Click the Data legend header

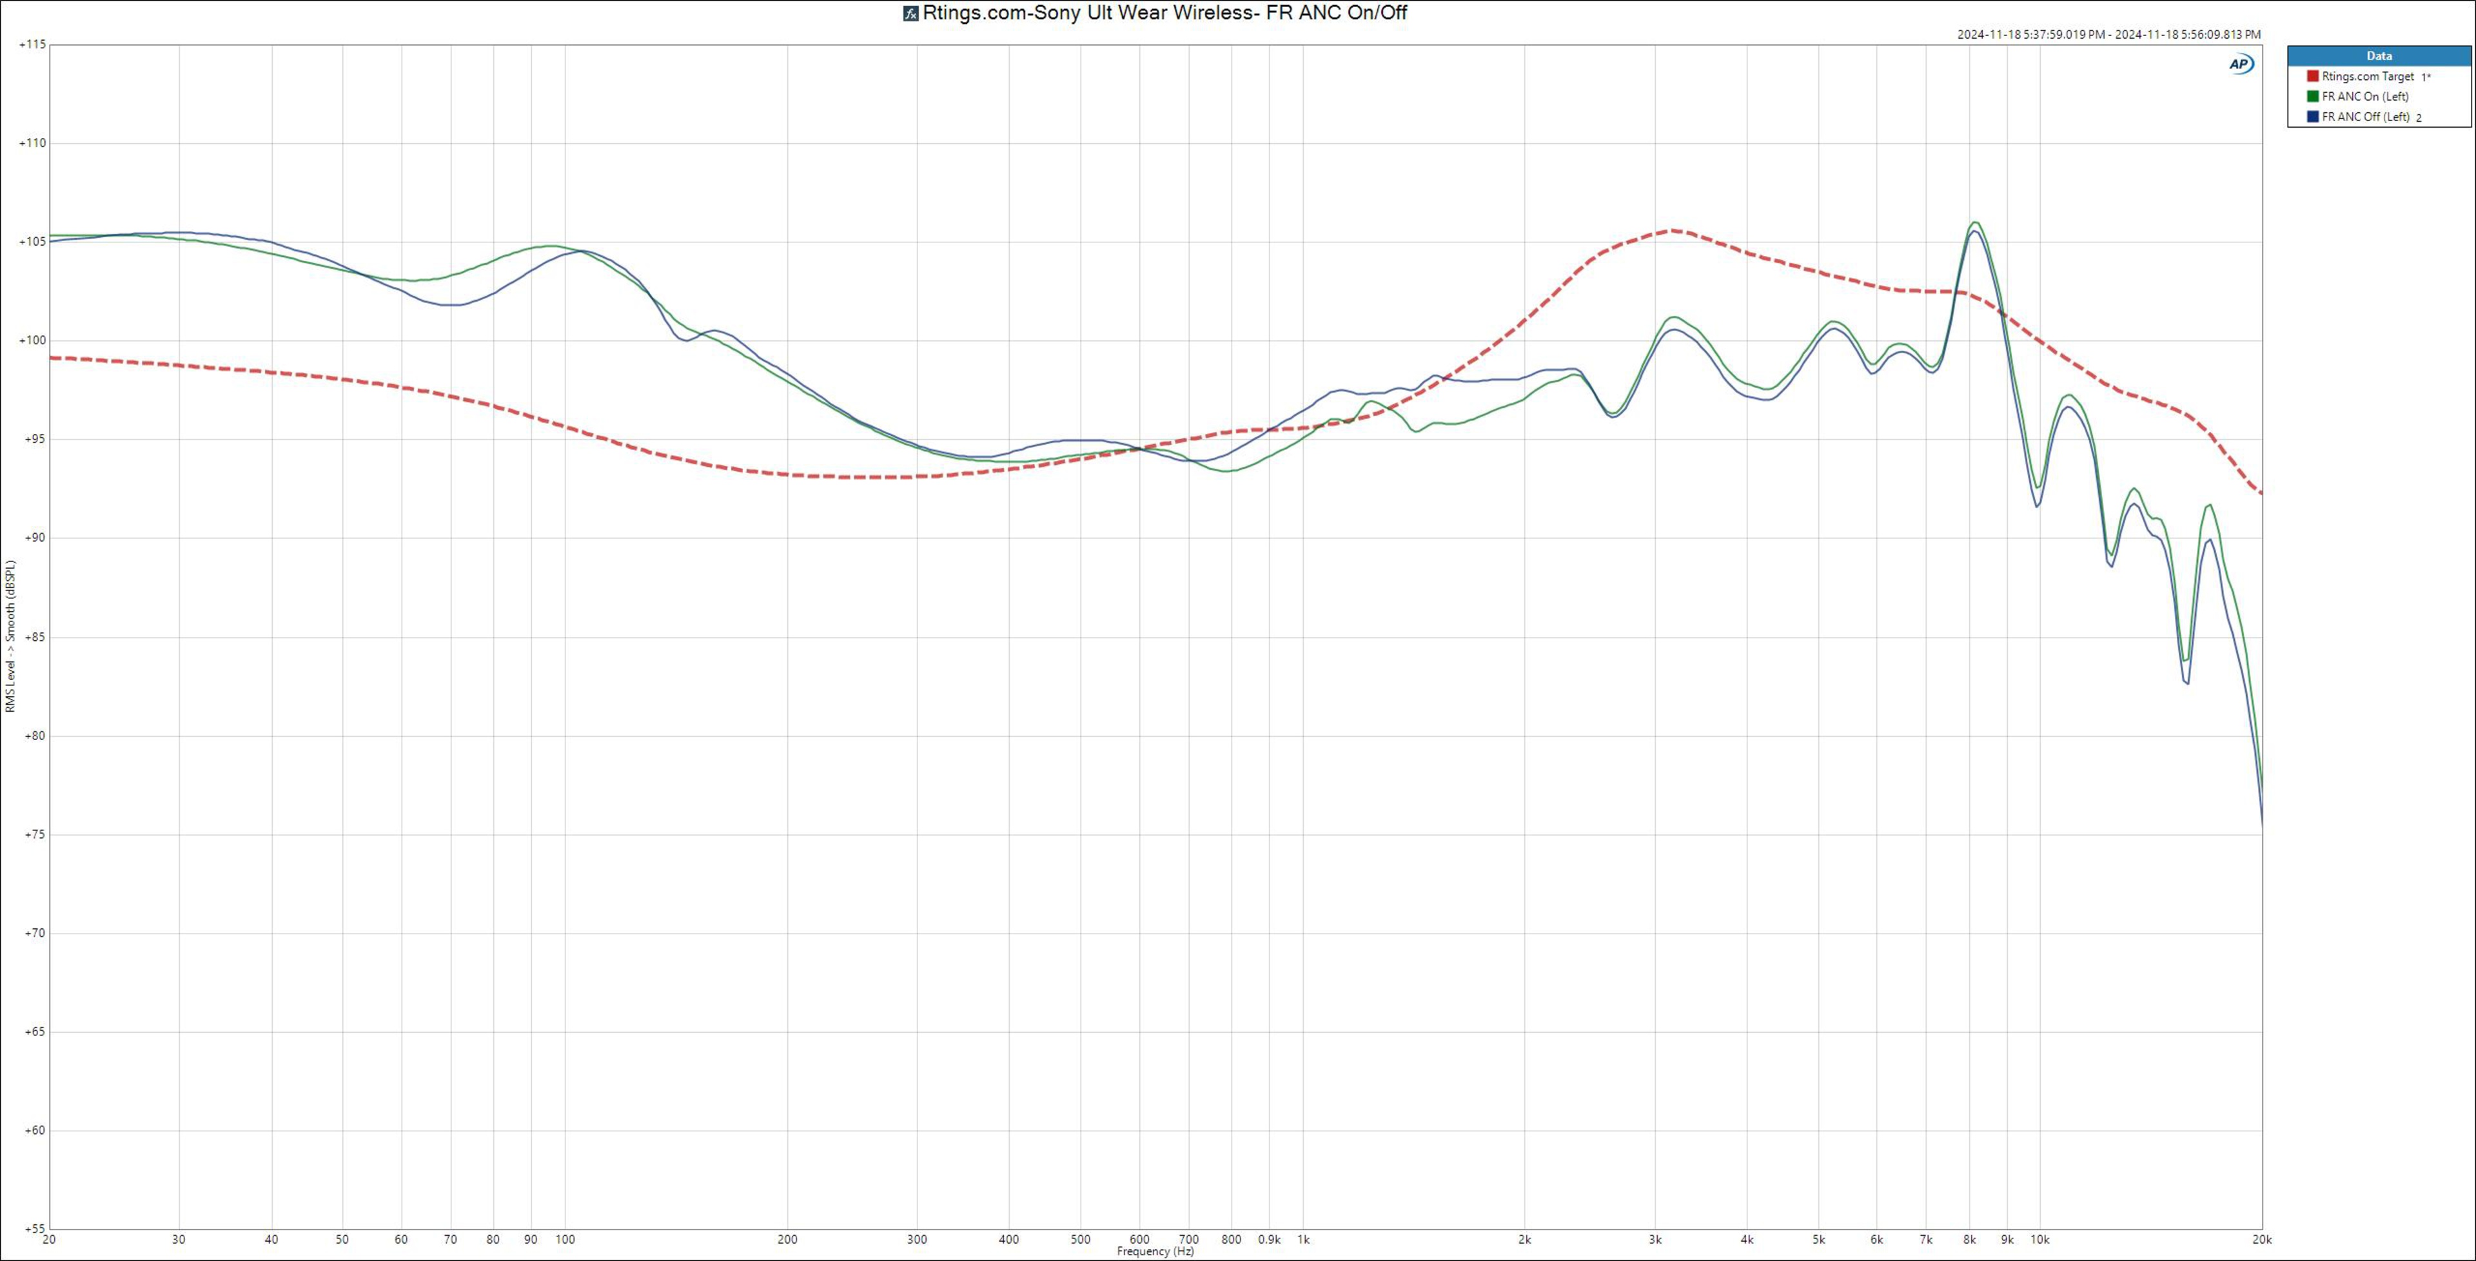pyautogui.click(x=2379, y=55)
